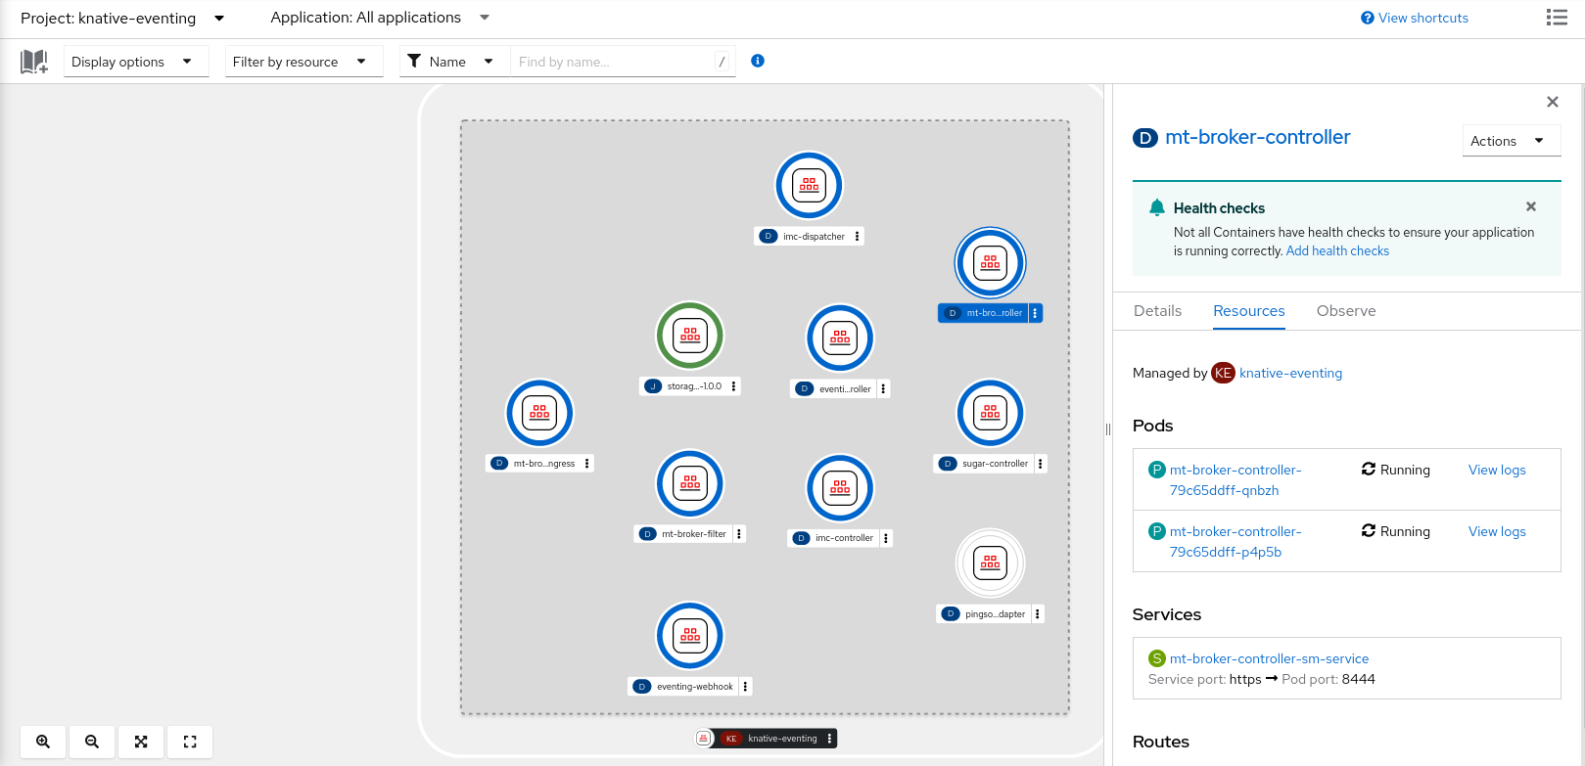This screenshot has width=1585, height=766.
Task: Click the blue info icon beside search
Action: [x=757, y=61]
